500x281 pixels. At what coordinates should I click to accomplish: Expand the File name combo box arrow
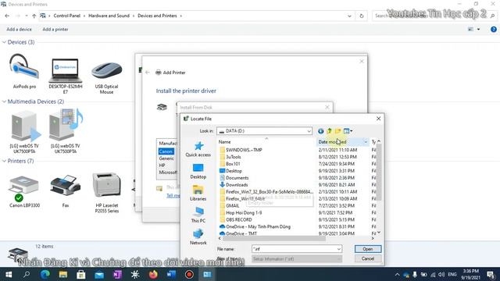pos(338,249)
